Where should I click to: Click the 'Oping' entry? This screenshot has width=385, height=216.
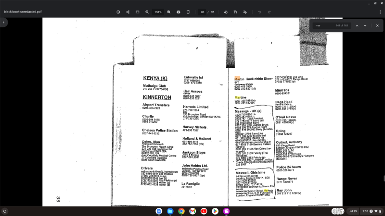[281, 131]
